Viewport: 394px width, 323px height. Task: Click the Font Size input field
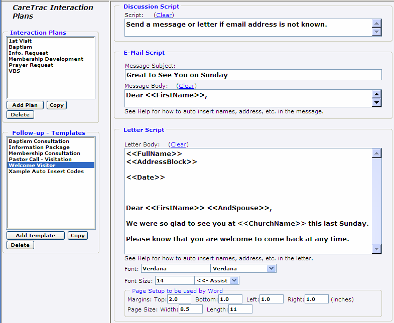coord(174,280)
